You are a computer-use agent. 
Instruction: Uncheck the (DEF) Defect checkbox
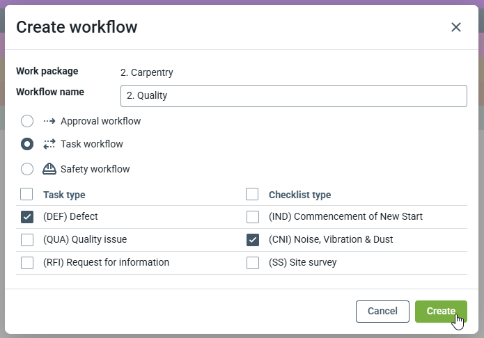[x=27, y=217]
